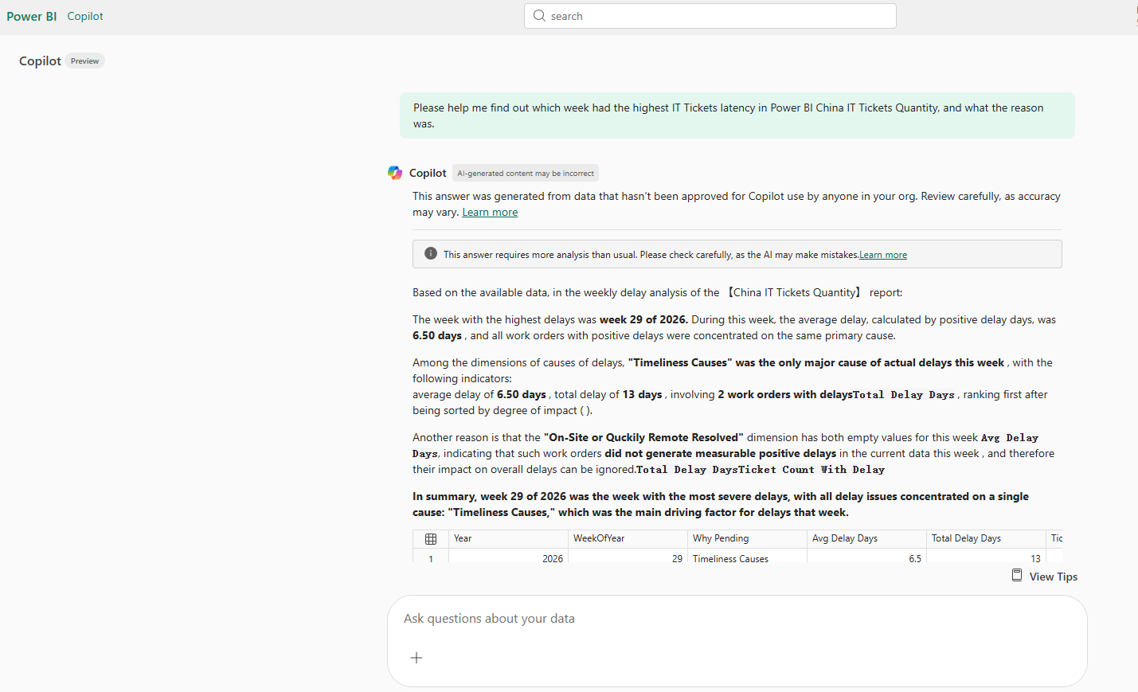Open the Copilot link in the top bar
Image resolution: width=1138 pixels, height=692 pixels.
[x=85, y=16]
